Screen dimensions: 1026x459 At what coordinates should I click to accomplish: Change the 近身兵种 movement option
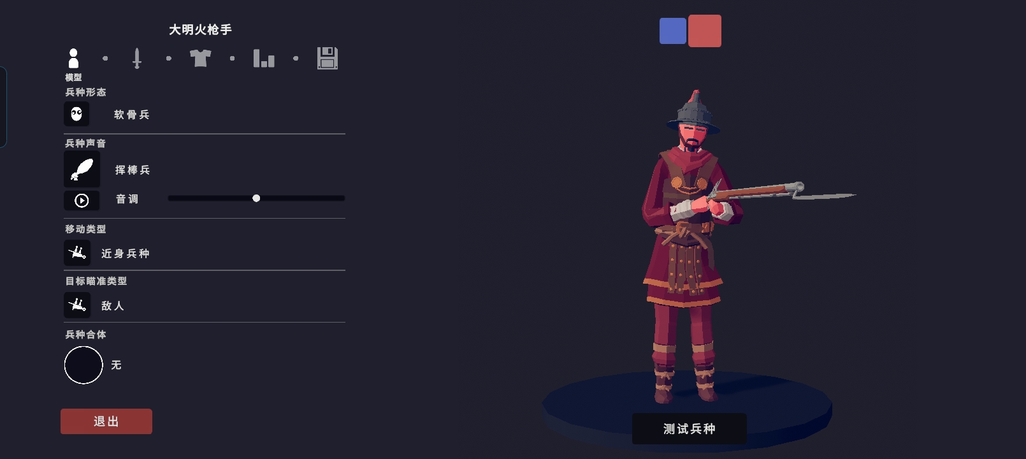point(126,254)
